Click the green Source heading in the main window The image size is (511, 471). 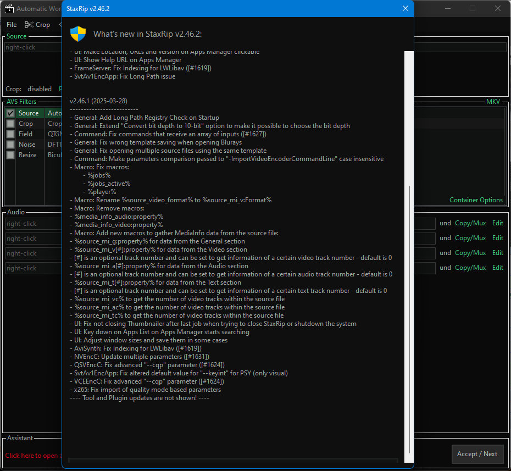click(16, 36)
